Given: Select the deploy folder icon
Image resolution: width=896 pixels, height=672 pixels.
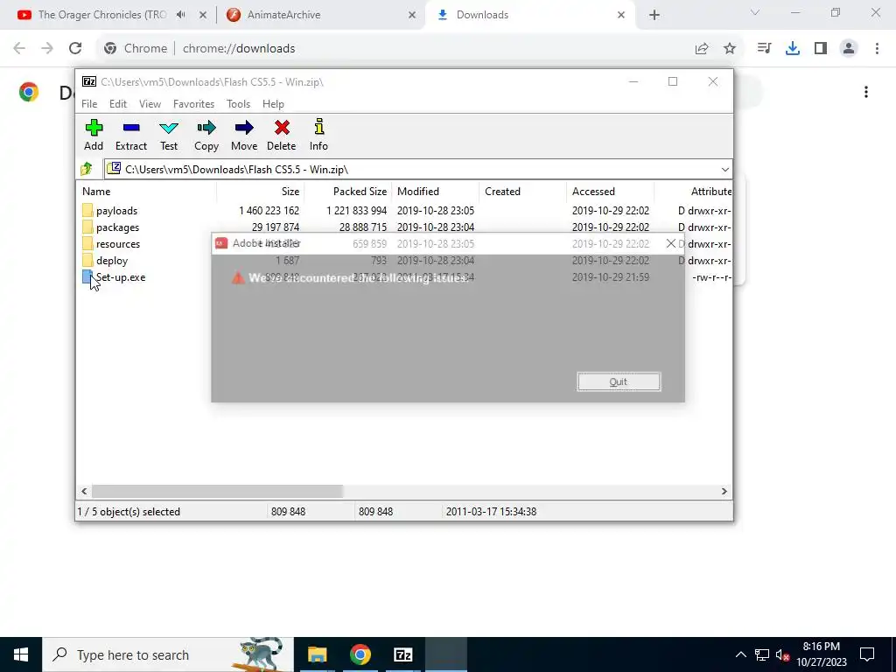Looking at the screenshot, I should tap(87, 260).
